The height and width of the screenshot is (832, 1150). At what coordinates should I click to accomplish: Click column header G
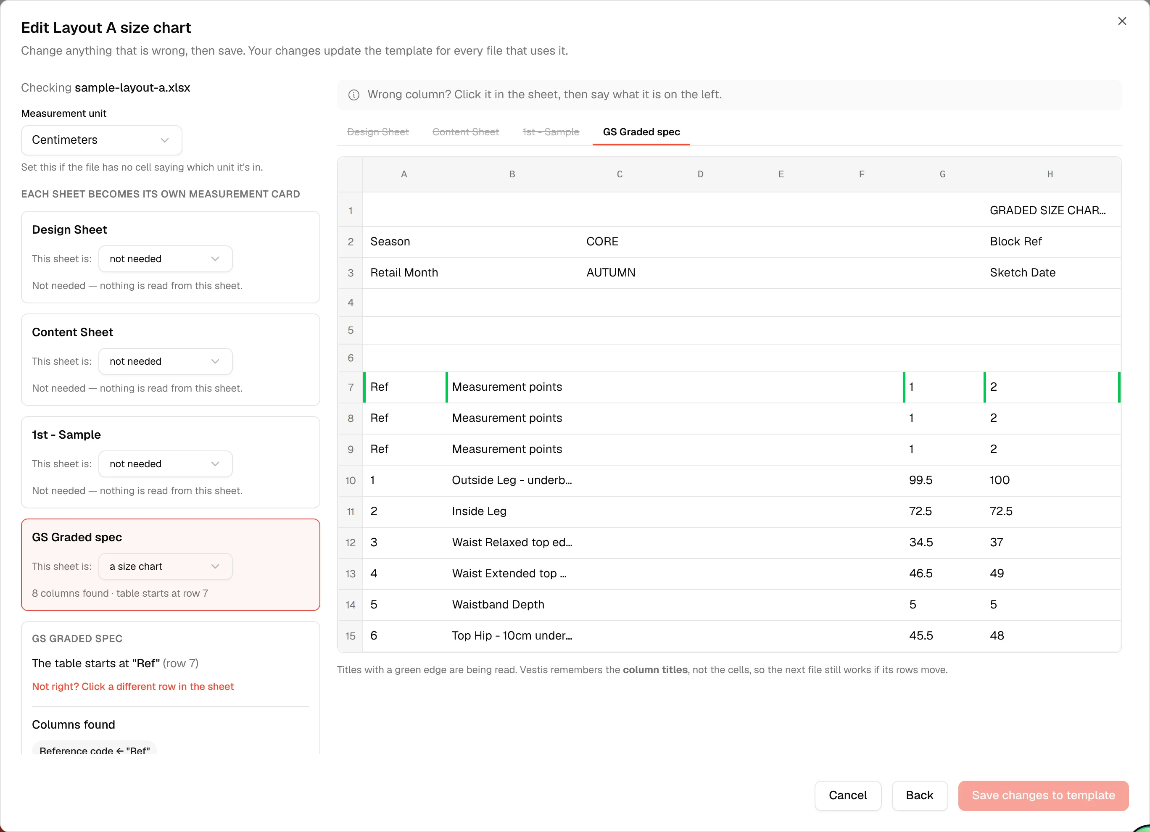[943, 174]
